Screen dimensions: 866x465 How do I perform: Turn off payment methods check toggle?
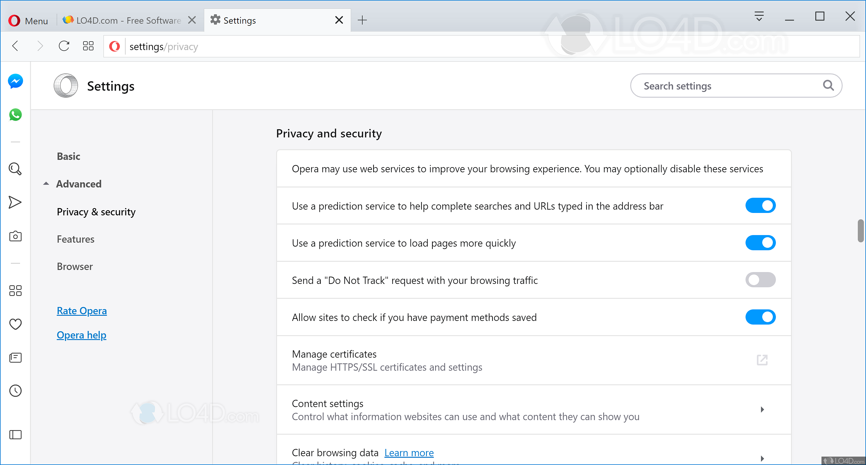760,317
